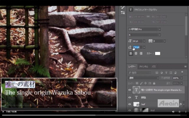Click the layer opacity 100% field
189x118 pixels.
pyautogui.click(x=176, y=78)
